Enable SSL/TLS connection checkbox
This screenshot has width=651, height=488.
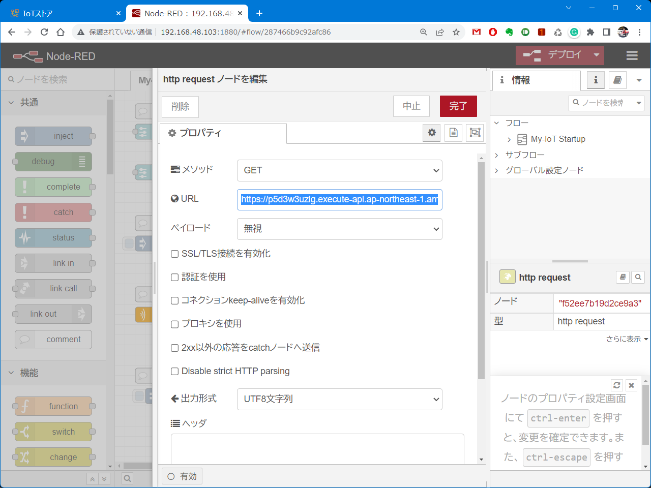click(x=174, y=254)
